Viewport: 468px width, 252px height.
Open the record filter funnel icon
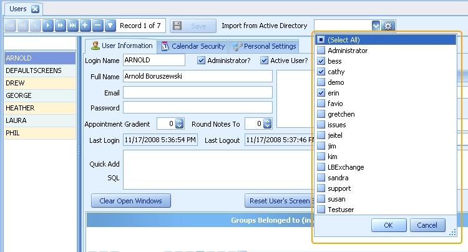pyautogui.click(x=110, y=26)
